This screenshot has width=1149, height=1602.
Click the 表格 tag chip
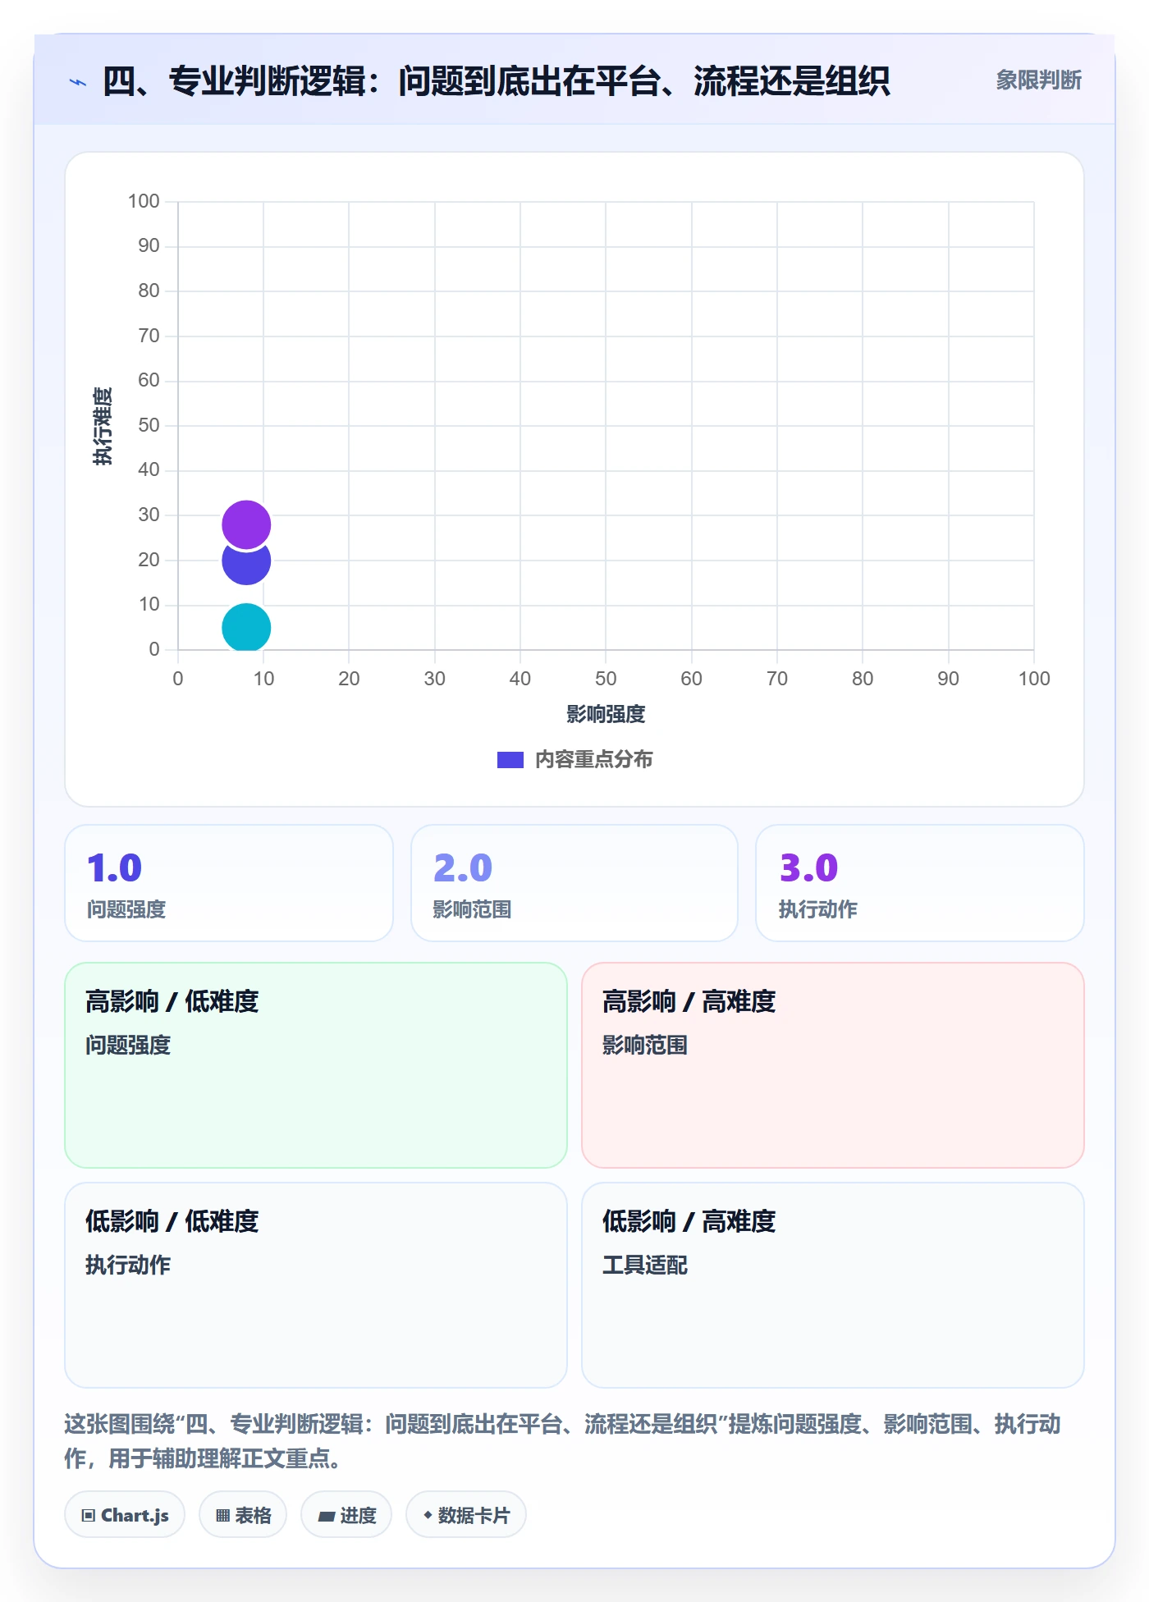coord(243,1515)
